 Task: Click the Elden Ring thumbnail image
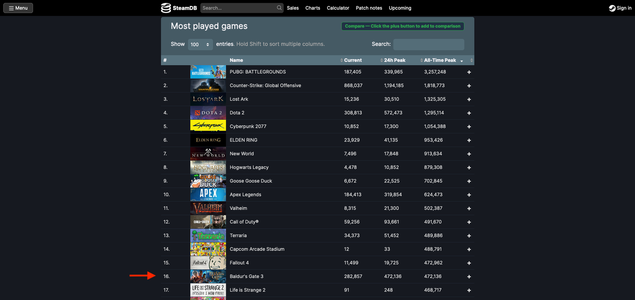coord(208,140)
